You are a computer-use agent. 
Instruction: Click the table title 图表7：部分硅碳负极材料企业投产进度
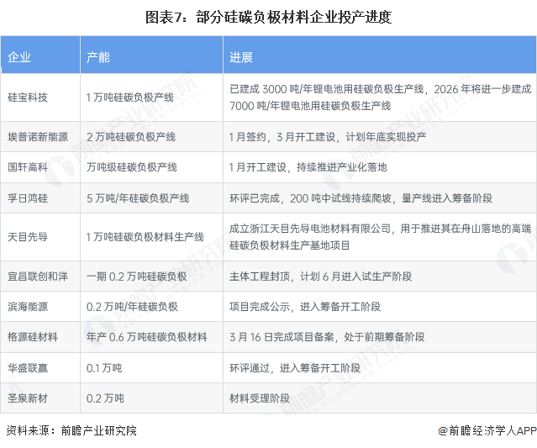click(x=269, y=17)
